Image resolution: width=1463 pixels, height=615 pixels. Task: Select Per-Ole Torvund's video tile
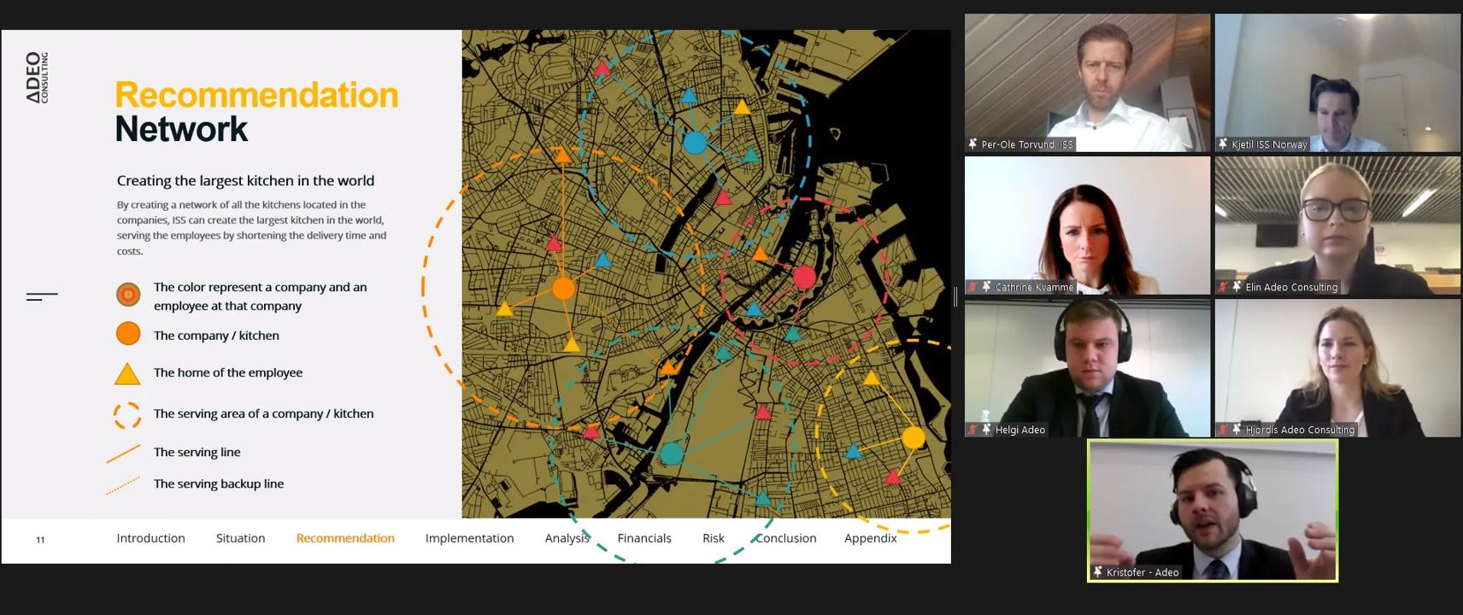click(1088, 83)
